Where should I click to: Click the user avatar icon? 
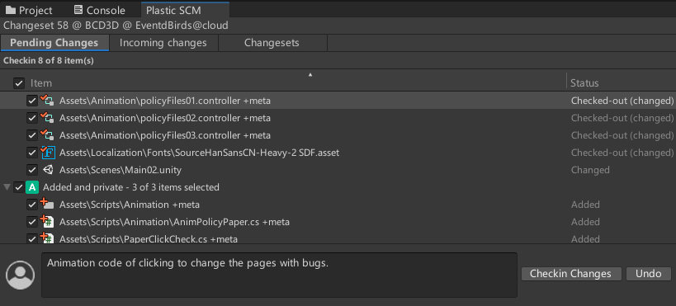(21, 275)
